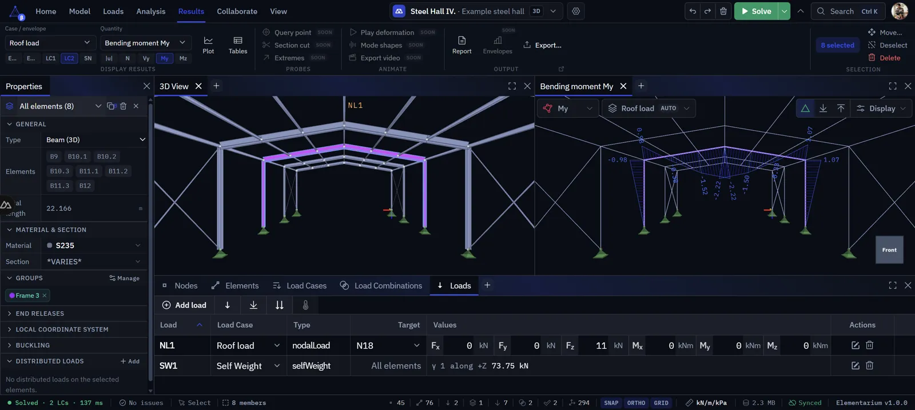Select the Vy quantity chip
This screenshot has height=410, width=915.
146,58
